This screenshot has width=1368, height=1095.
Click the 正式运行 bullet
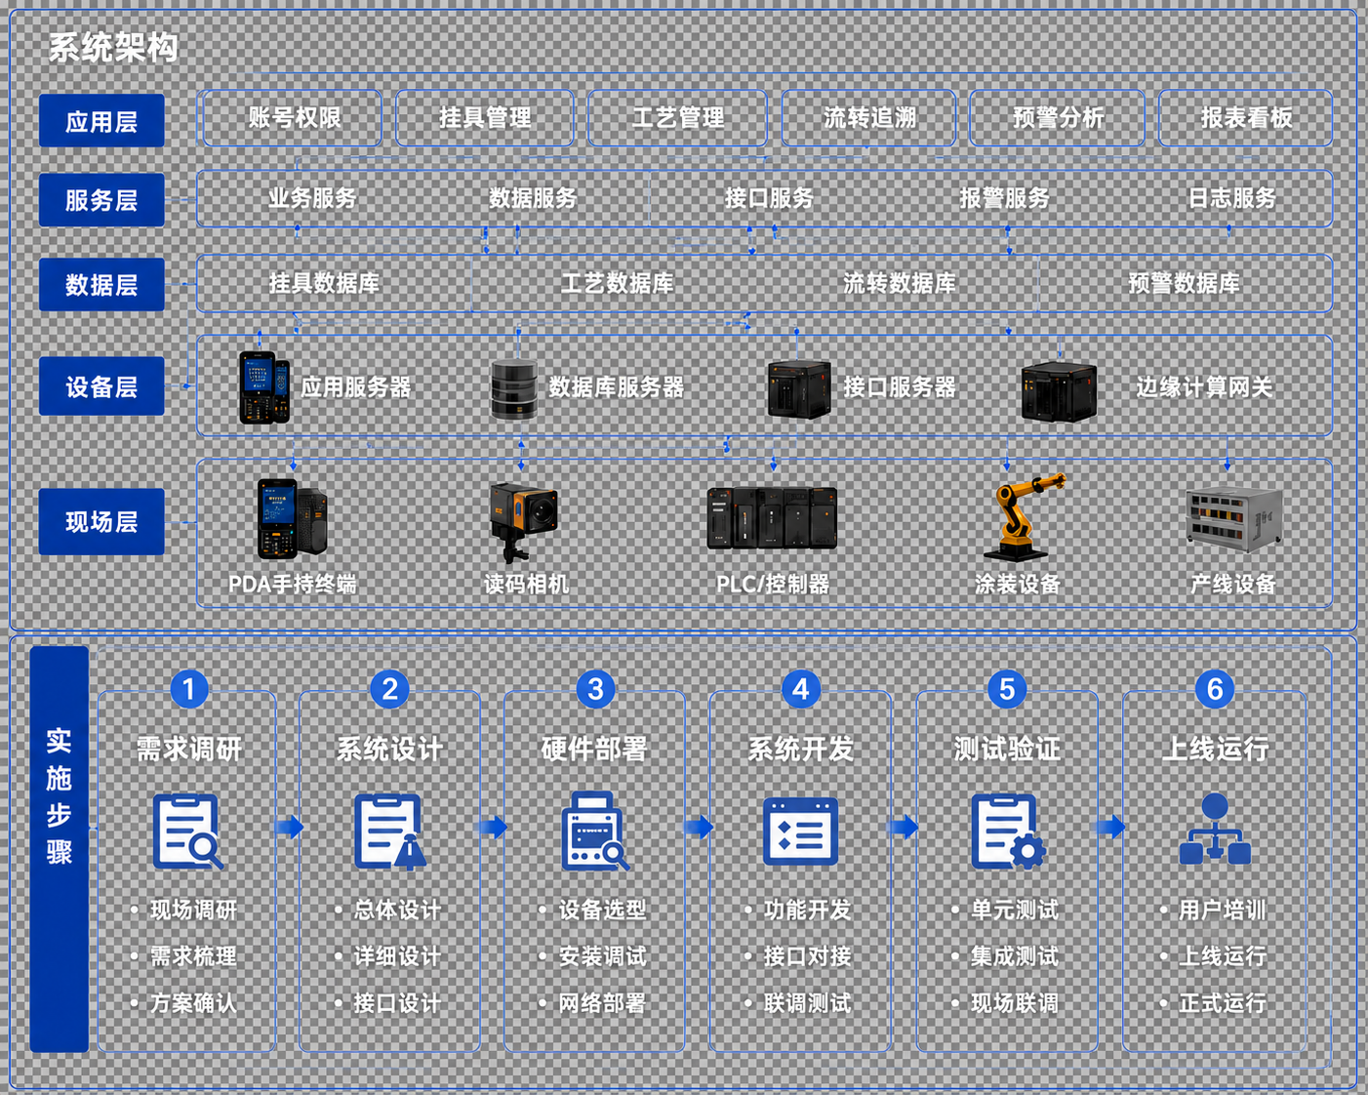[1223, 1003]
